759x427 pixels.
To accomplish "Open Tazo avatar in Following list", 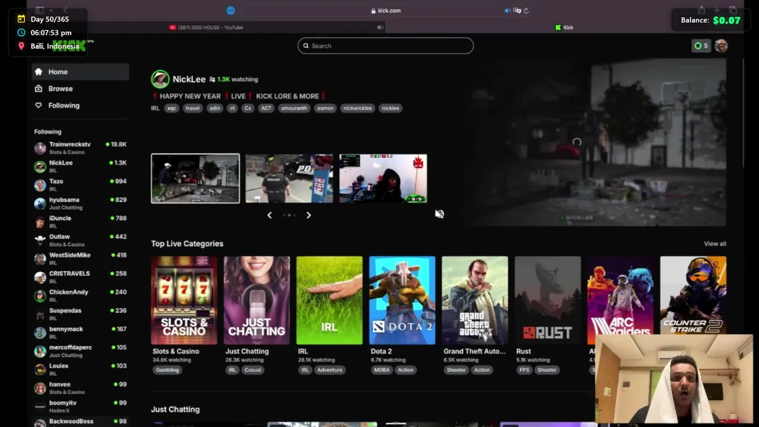I will [x=40, y=185].
